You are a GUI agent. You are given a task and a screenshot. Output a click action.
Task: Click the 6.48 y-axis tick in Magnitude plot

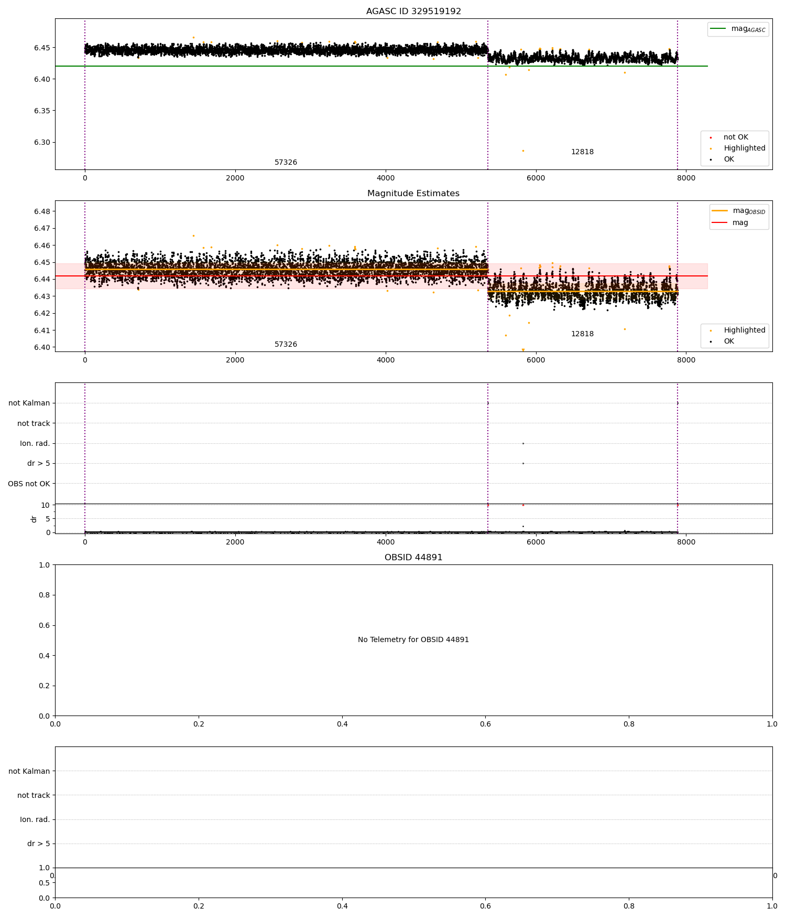(x=42, y=211)
